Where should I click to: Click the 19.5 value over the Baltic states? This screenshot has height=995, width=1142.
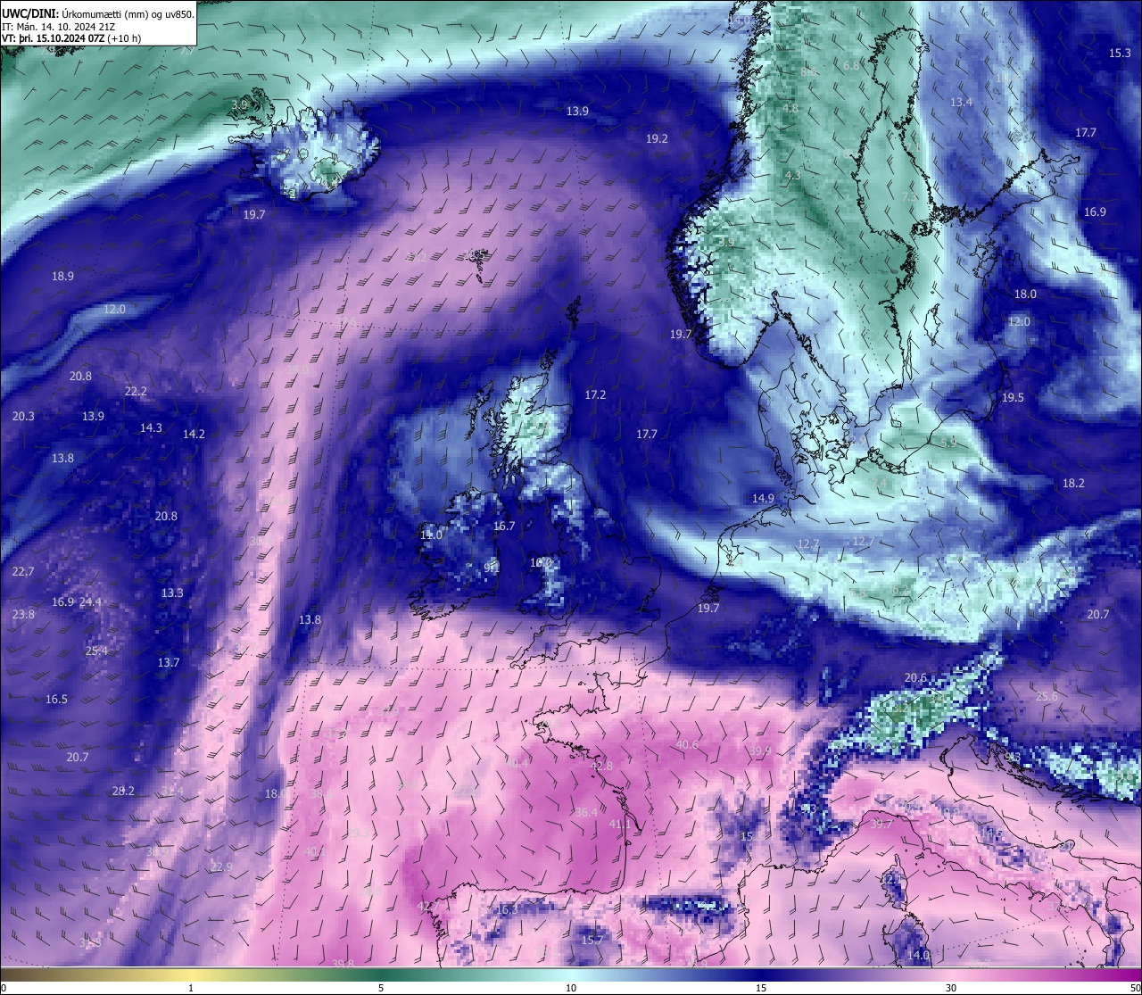(1013, 398)
